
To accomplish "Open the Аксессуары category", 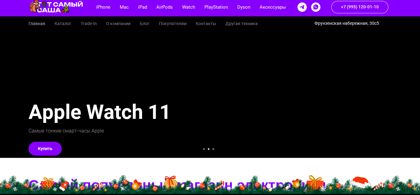I will click(273, 7).
